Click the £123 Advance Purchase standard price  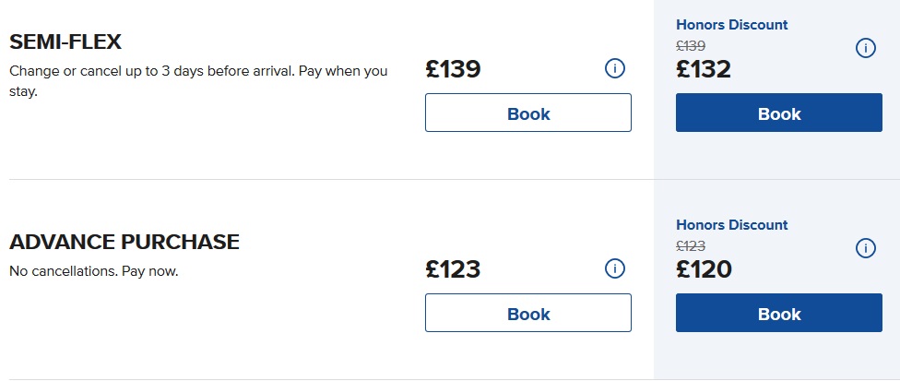pyautogui.click(x=453, y=269)
